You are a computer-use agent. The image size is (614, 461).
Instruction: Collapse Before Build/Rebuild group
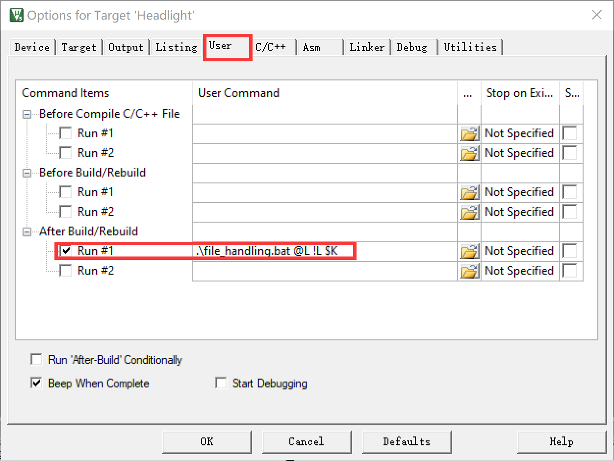(27, 173)
